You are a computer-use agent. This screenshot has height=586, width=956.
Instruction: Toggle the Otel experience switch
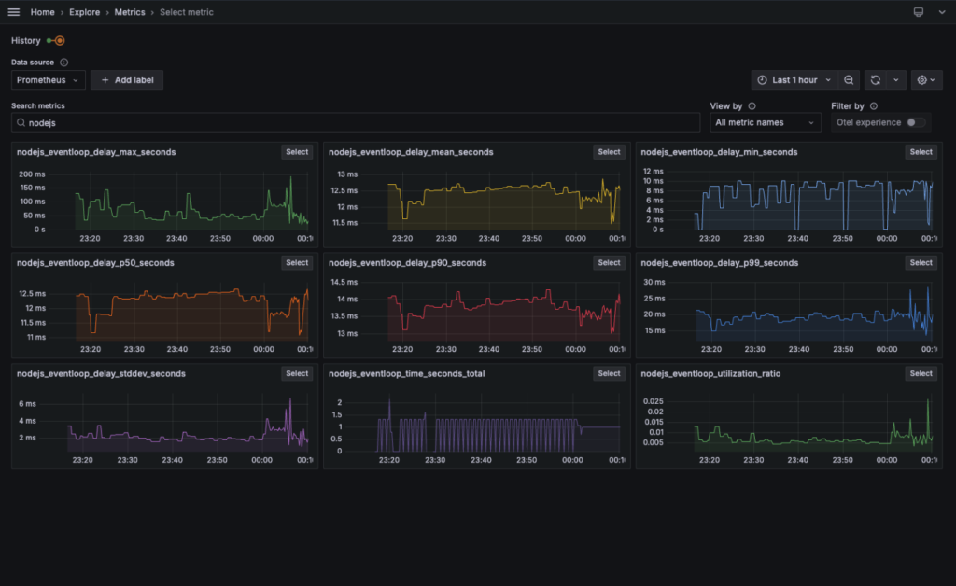pos(916,122)
